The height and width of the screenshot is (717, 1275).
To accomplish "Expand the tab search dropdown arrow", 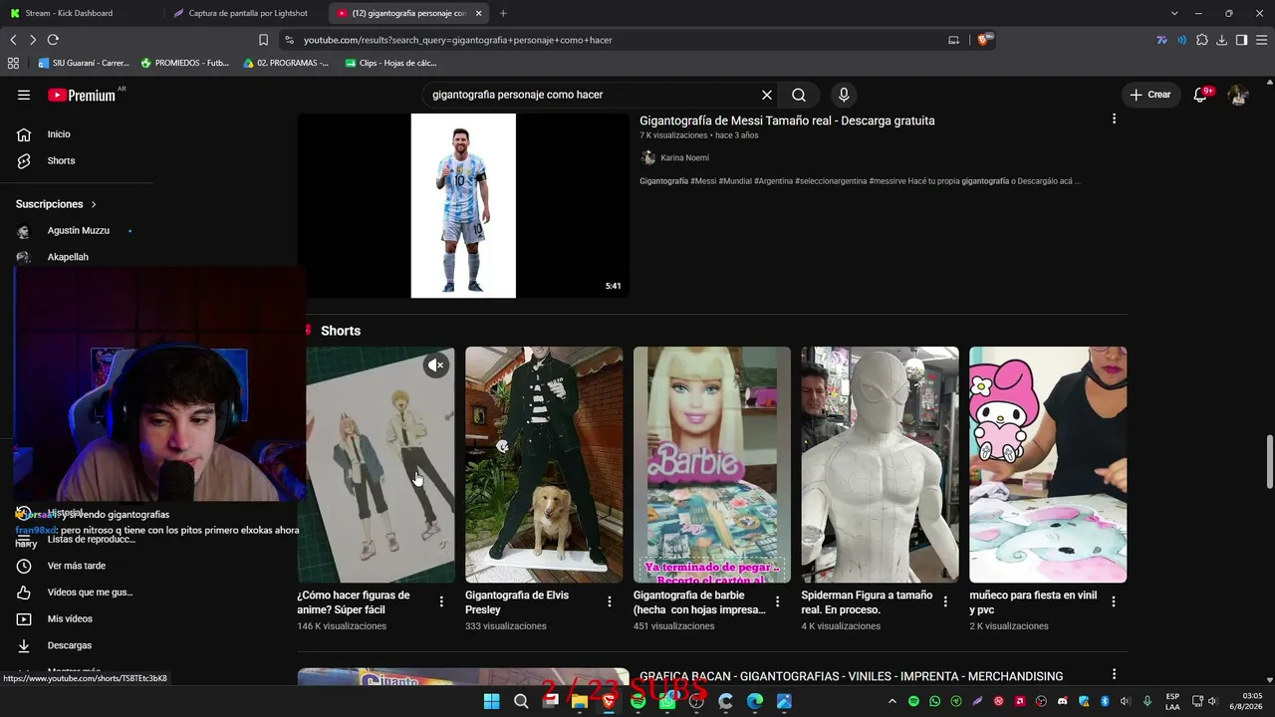I will (1174, 13).
